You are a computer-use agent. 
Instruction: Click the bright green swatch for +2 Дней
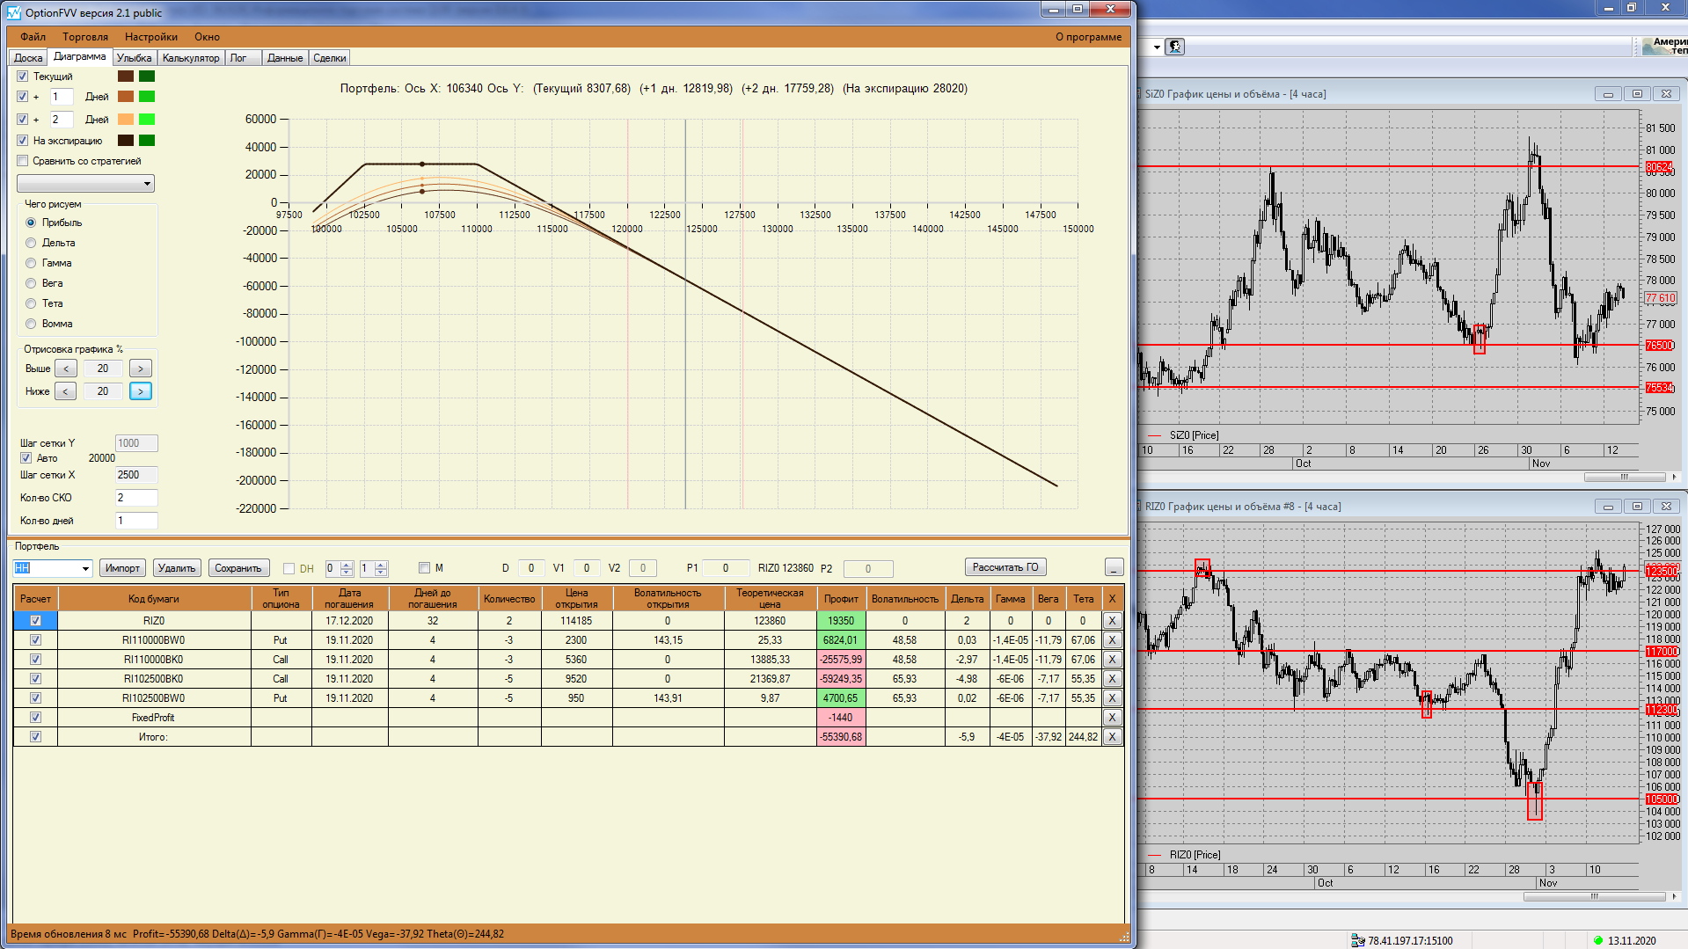point(147,120)
